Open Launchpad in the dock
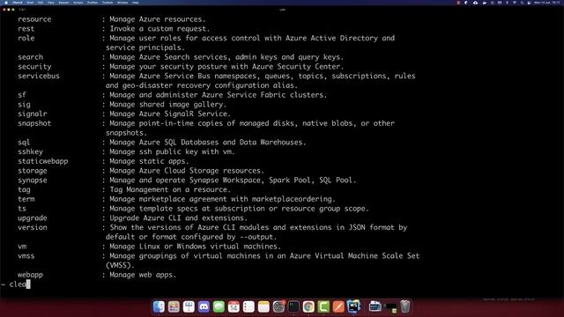The height and width of the screenshot is (317, 564). click(x=174, y=306)
